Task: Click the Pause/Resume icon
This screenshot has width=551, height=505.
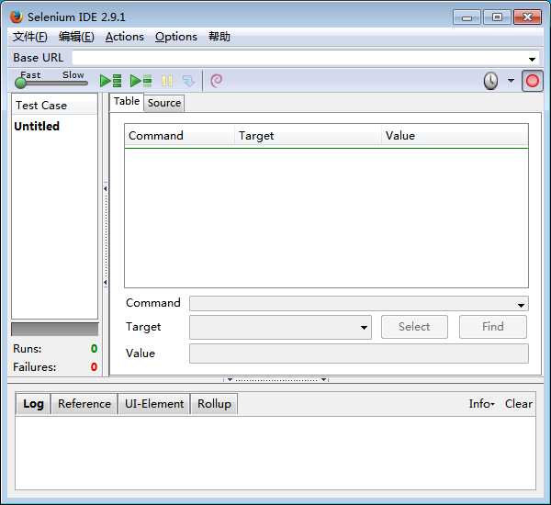Action: click(x=166, y=81)
